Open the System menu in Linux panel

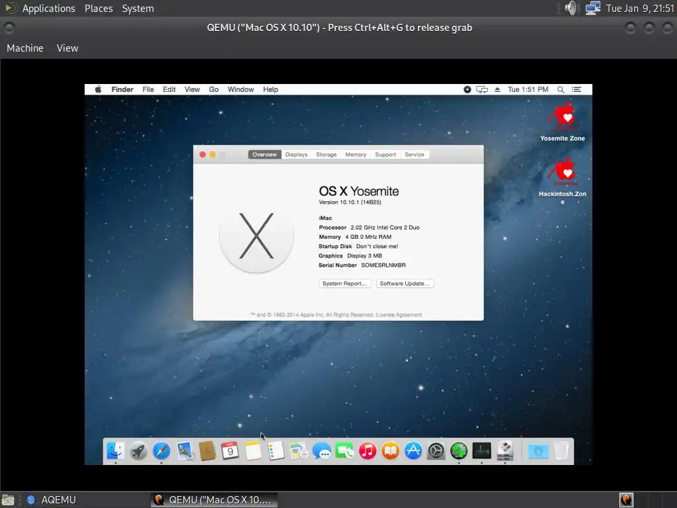tap(138, 8)
